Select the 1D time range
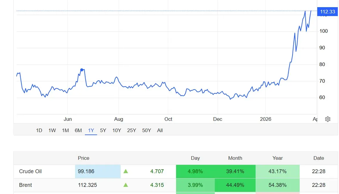 pos(39,130)
